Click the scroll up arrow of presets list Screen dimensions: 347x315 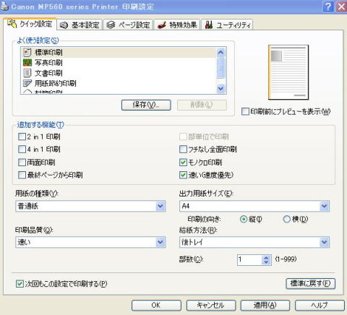(x=220, y=52)
